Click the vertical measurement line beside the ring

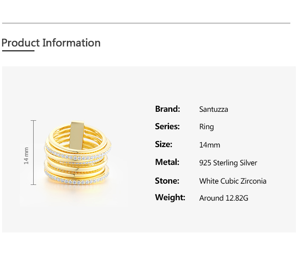tap(34, 153)
